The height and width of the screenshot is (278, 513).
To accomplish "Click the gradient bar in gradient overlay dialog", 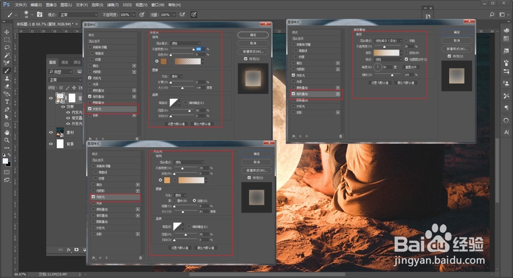I will 386,53.
